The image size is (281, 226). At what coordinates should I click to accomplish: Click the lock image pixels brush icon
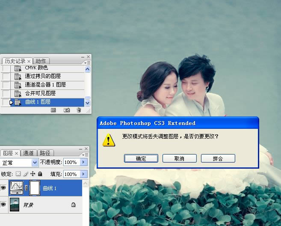(x=25, y=174)
